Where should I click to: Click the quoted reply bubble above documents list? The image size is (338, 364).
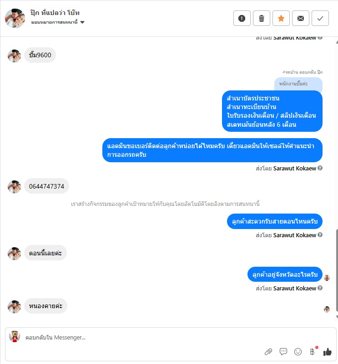298,84
